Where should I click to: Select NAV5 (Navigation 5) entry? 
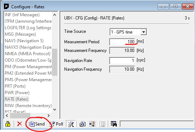pos(24,41)
